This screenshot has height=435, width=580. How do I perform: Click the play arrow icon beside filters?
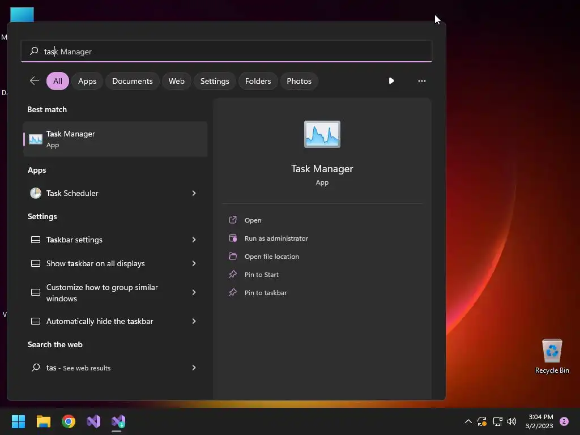point(391,80)
